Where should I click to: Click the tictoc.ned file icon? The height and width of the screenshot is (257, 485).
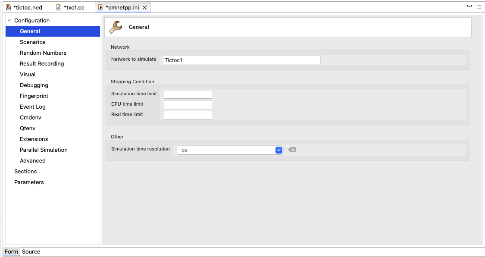(x=8, y=7)
